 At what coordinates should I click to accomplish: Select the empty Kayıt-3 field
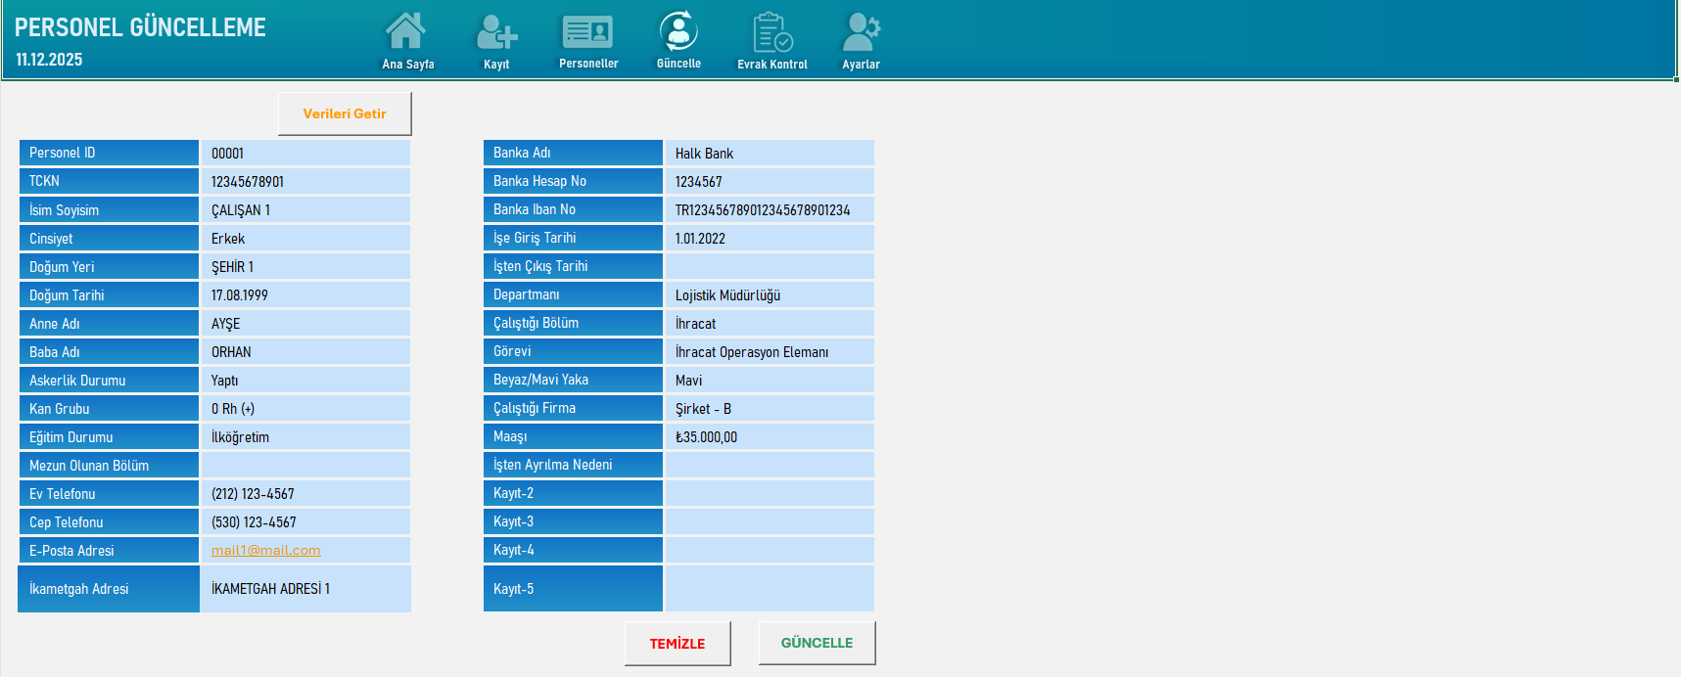pyautogui.click(x=770, y=521)
